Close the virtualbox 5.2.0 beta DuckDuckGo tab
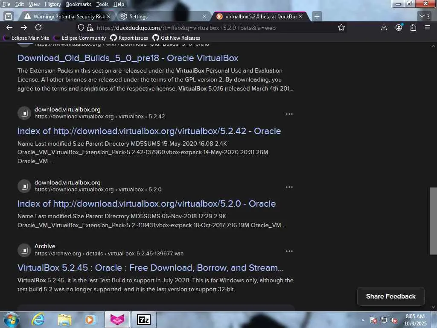Image resolution: width=437 pixels, height=328 pixels. [x=300, y=17]
